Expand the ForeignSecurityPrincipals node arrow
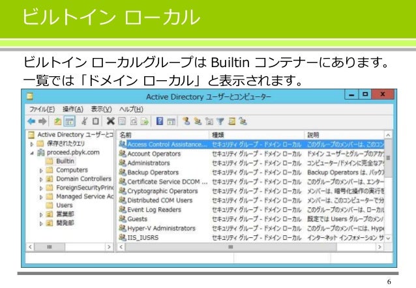 (41, 188)
